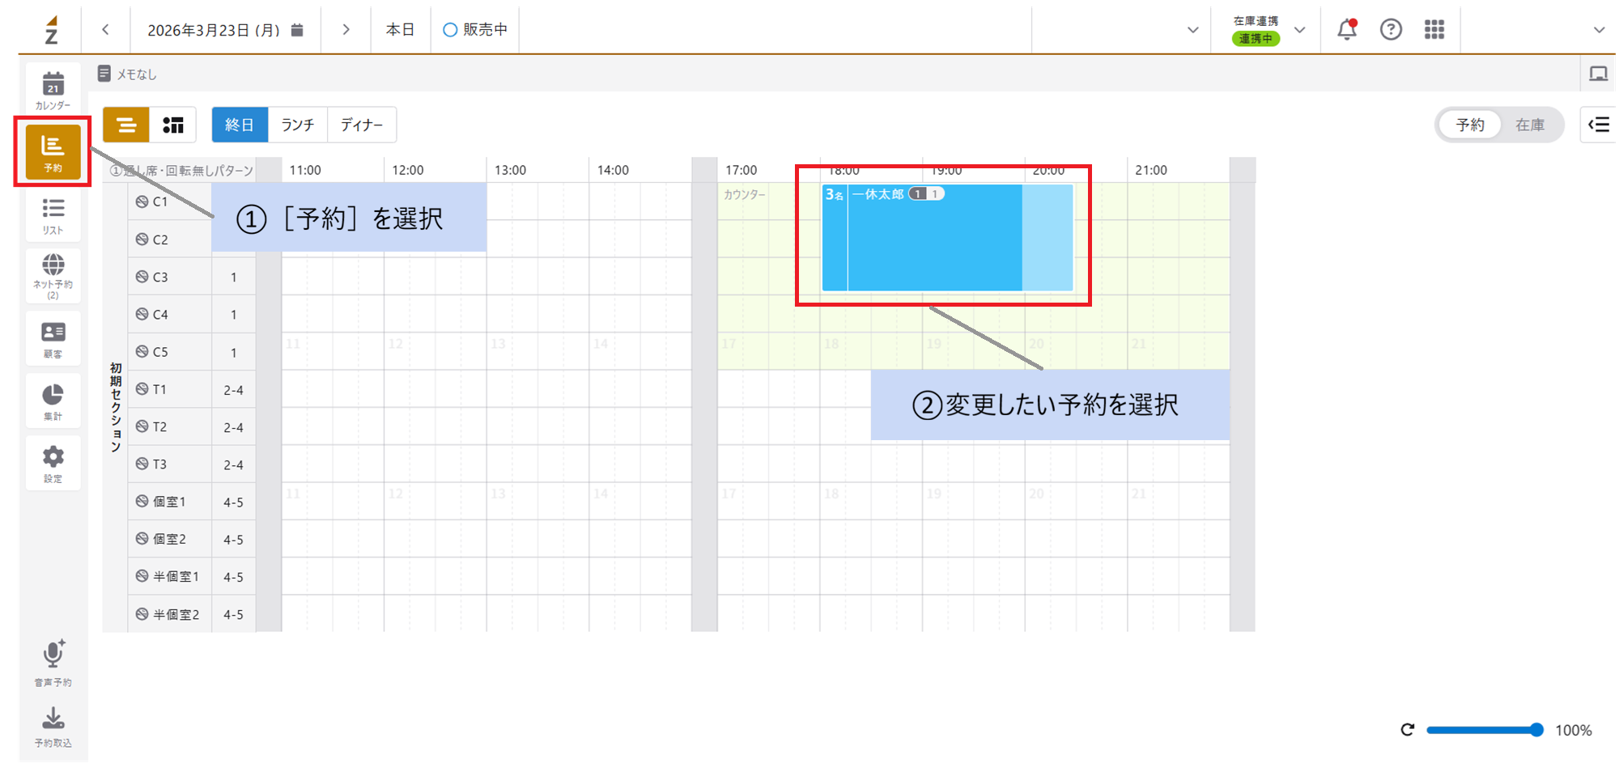
Task: Click the T3 table row label
Action: point(159,464)
